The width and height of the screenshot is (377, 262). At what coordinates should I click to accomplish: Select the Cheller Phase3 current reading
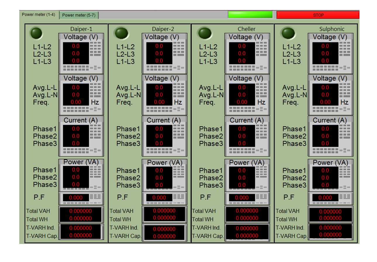[x=242, y=143]
